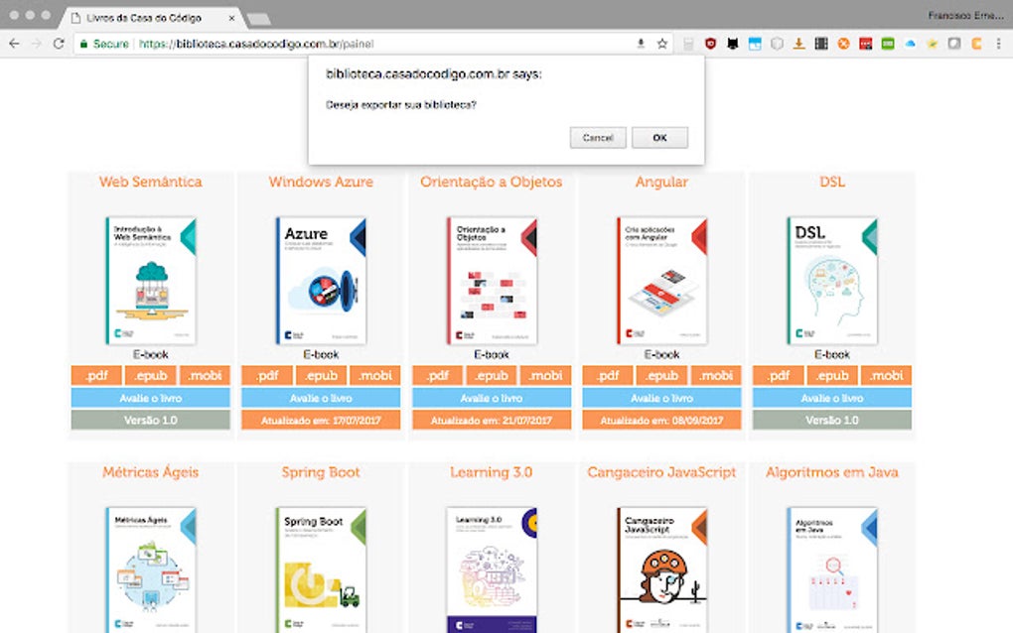Open the Chrome three-dot menu
1013x633 pixels.
tap(998, 44)
